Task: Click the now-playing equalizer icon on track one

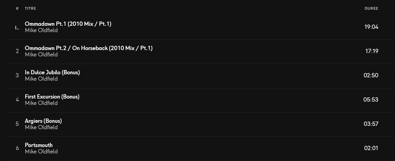Action: [17, 28]
